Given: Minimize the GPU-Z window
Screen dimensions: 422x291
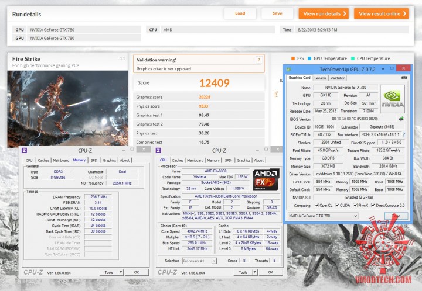Looking at the screenshot, I should pyautogui.click(x=383, y=69).
